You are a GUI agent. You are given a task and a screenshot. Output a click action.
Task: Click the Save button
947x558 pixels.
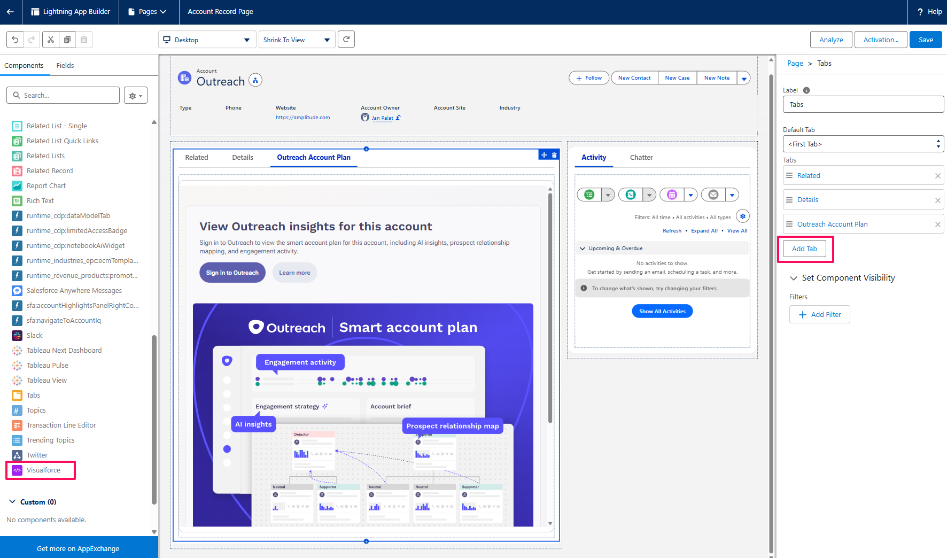click(x=926, y=40)
